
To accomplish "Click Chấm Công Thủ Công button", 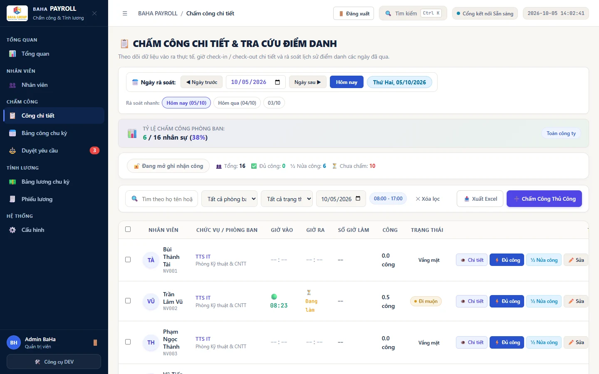I will [544, 199].
